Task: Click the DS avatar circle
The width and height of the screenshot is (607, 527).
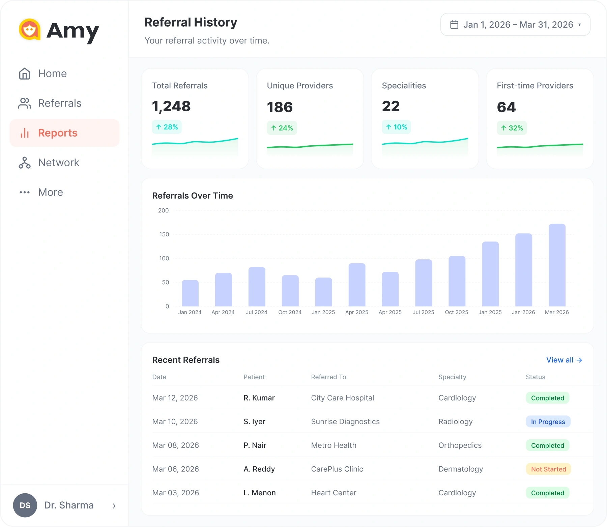Action: (x=25, y=505)
